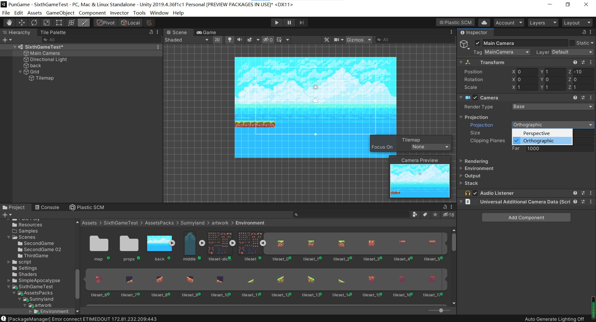Image resolution: width=596 pixels, height=322 pixels.
Task: Open the Window menu
Action: click(x=159, y=13)
